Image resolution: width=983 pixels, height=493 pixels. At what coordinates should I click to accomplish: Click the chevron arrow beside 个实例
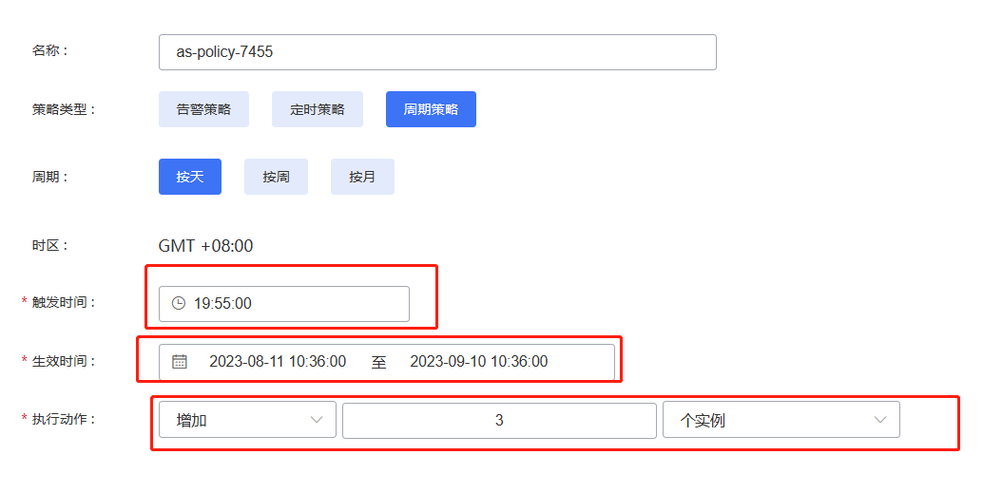[880, 420]
